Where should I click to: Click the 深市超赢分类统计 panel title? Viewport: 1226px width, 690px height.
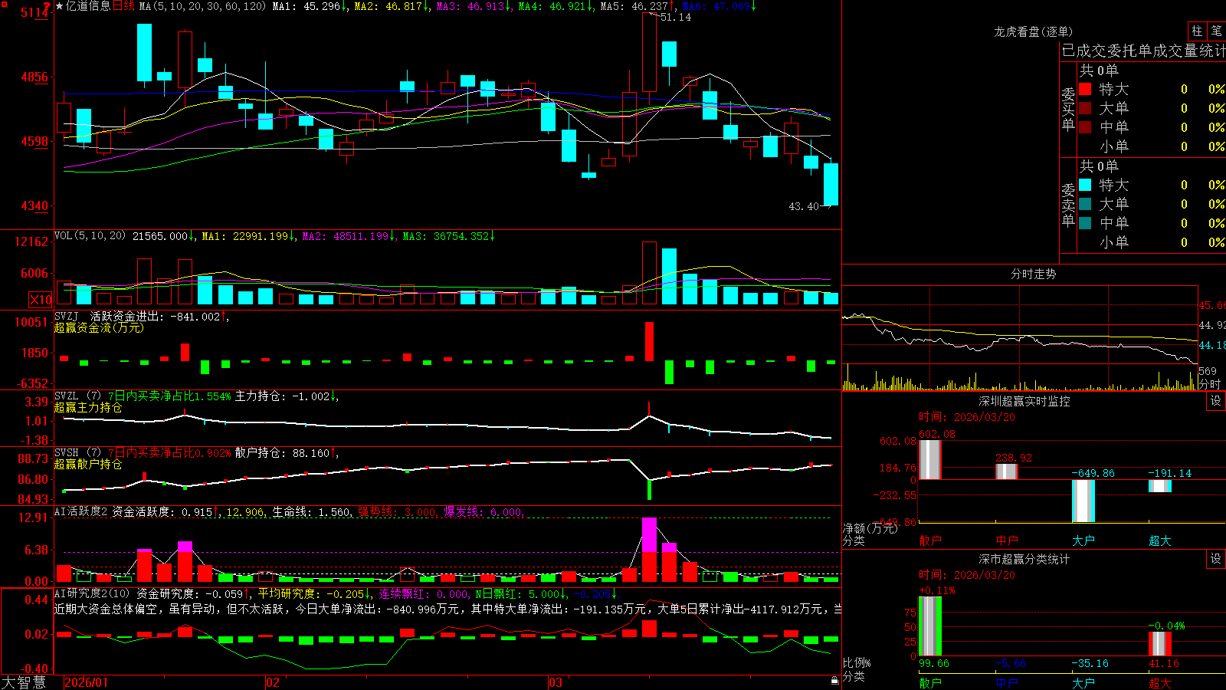(1024, 559)
